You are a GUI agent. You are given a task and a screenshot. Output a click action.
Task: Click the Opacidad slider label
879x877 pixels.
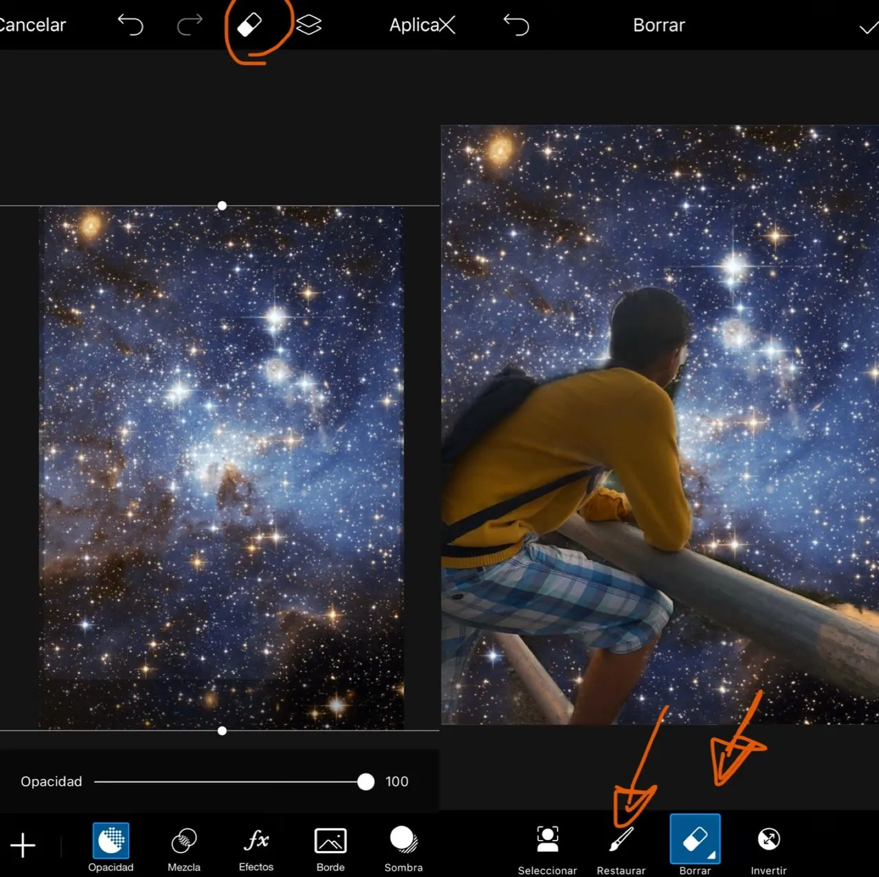(x=52, y=782)
